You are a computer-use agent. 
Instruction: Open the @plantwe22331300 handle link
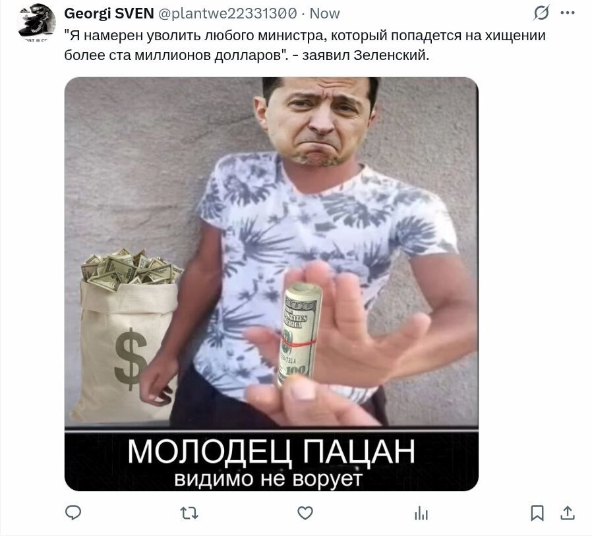[x=227, y=14]
